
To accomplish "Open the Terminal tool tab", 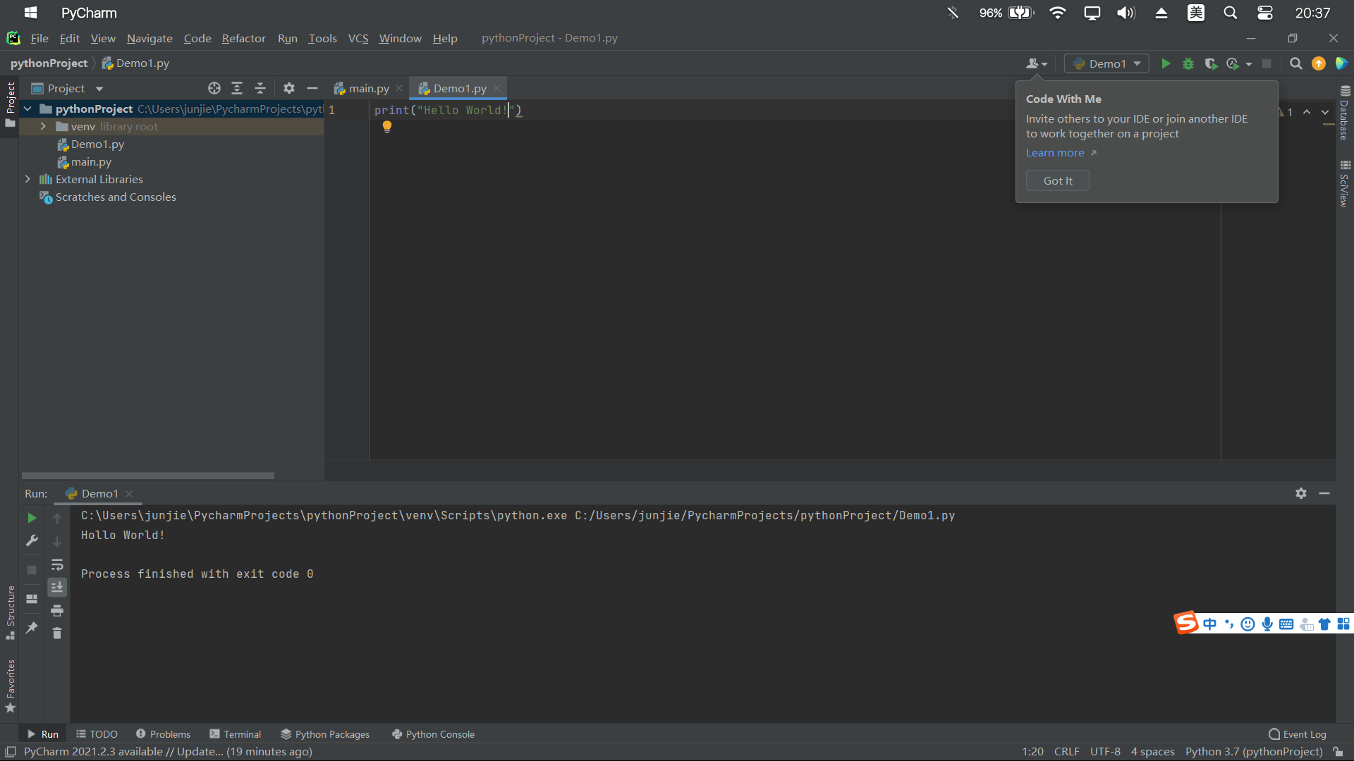I will tap(235, 734).
